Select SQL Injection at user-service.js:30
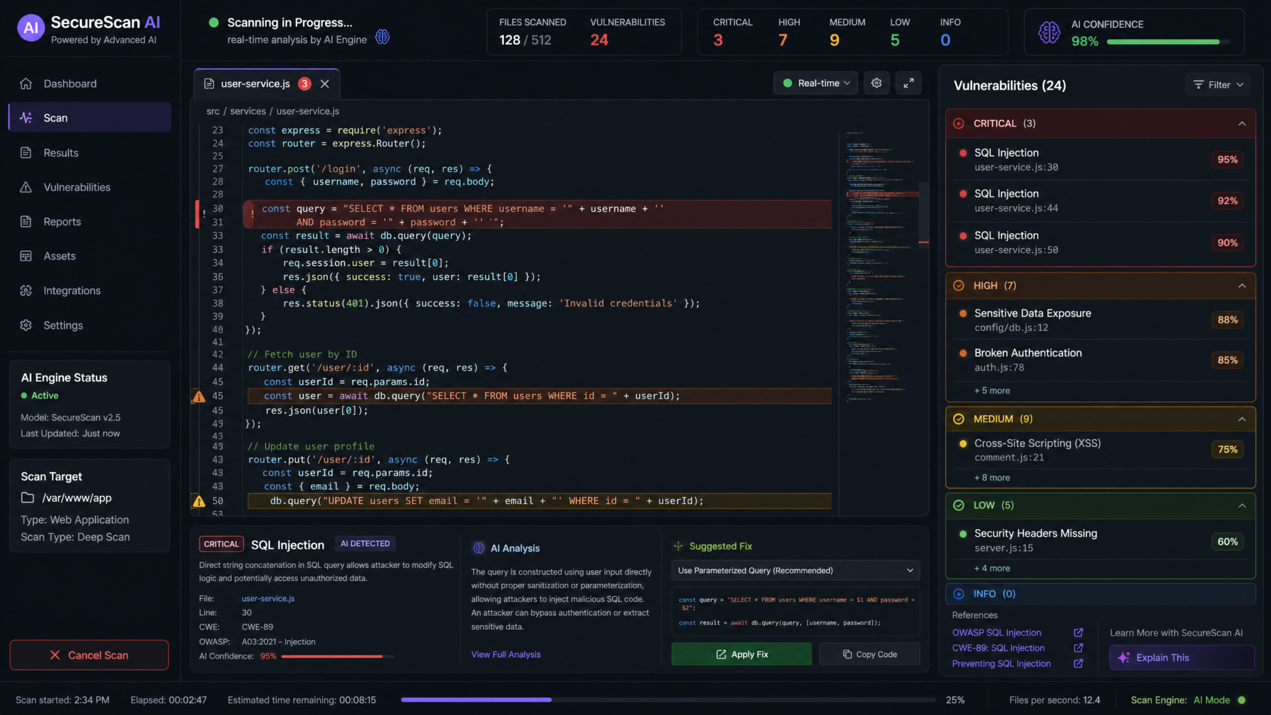Viewport: 1271px width, 715px height. [1100, 160]
